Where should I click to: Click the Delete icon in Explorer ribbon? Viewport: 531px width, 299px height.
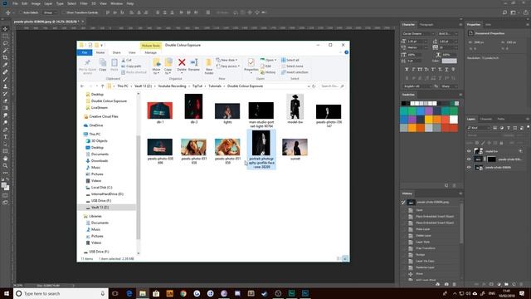(182, 62)
